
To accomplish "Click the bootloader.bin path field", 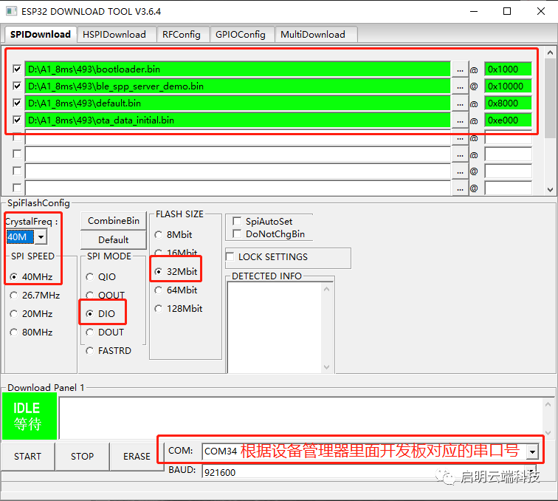I will click(x=238, y=69).
